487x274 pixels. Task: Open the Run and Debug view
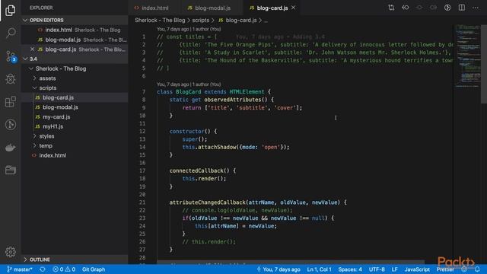[10, 79]
